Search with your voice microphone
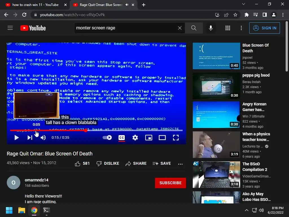This screenshot has height=217, width=289. [211, 28]
